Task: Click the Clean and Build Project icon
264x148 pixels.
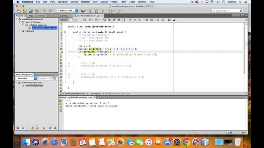Action: point(96,11)
